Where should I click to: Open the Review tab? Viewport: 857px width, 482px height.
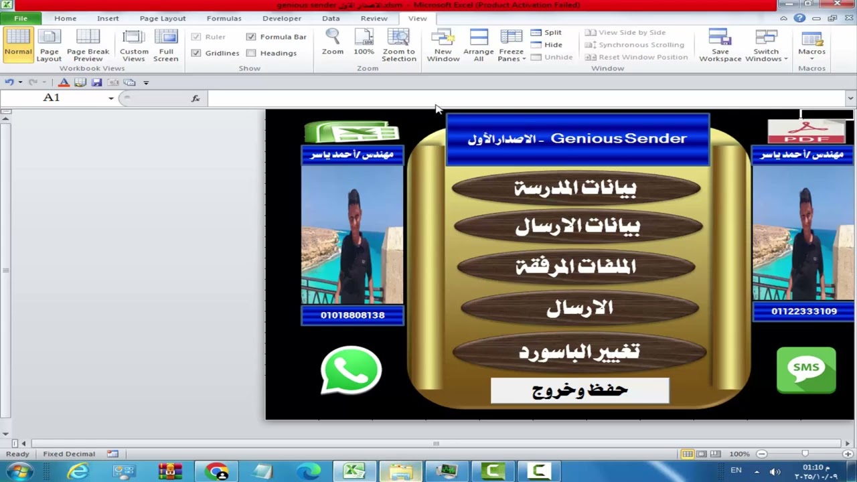(374, 18)
